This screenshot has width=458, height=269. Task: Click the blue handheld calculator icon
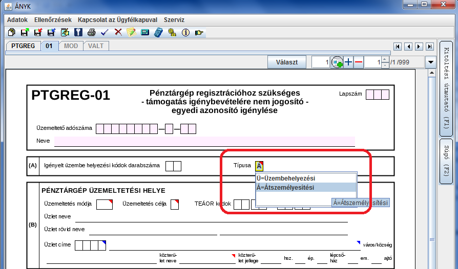point(158,32)
